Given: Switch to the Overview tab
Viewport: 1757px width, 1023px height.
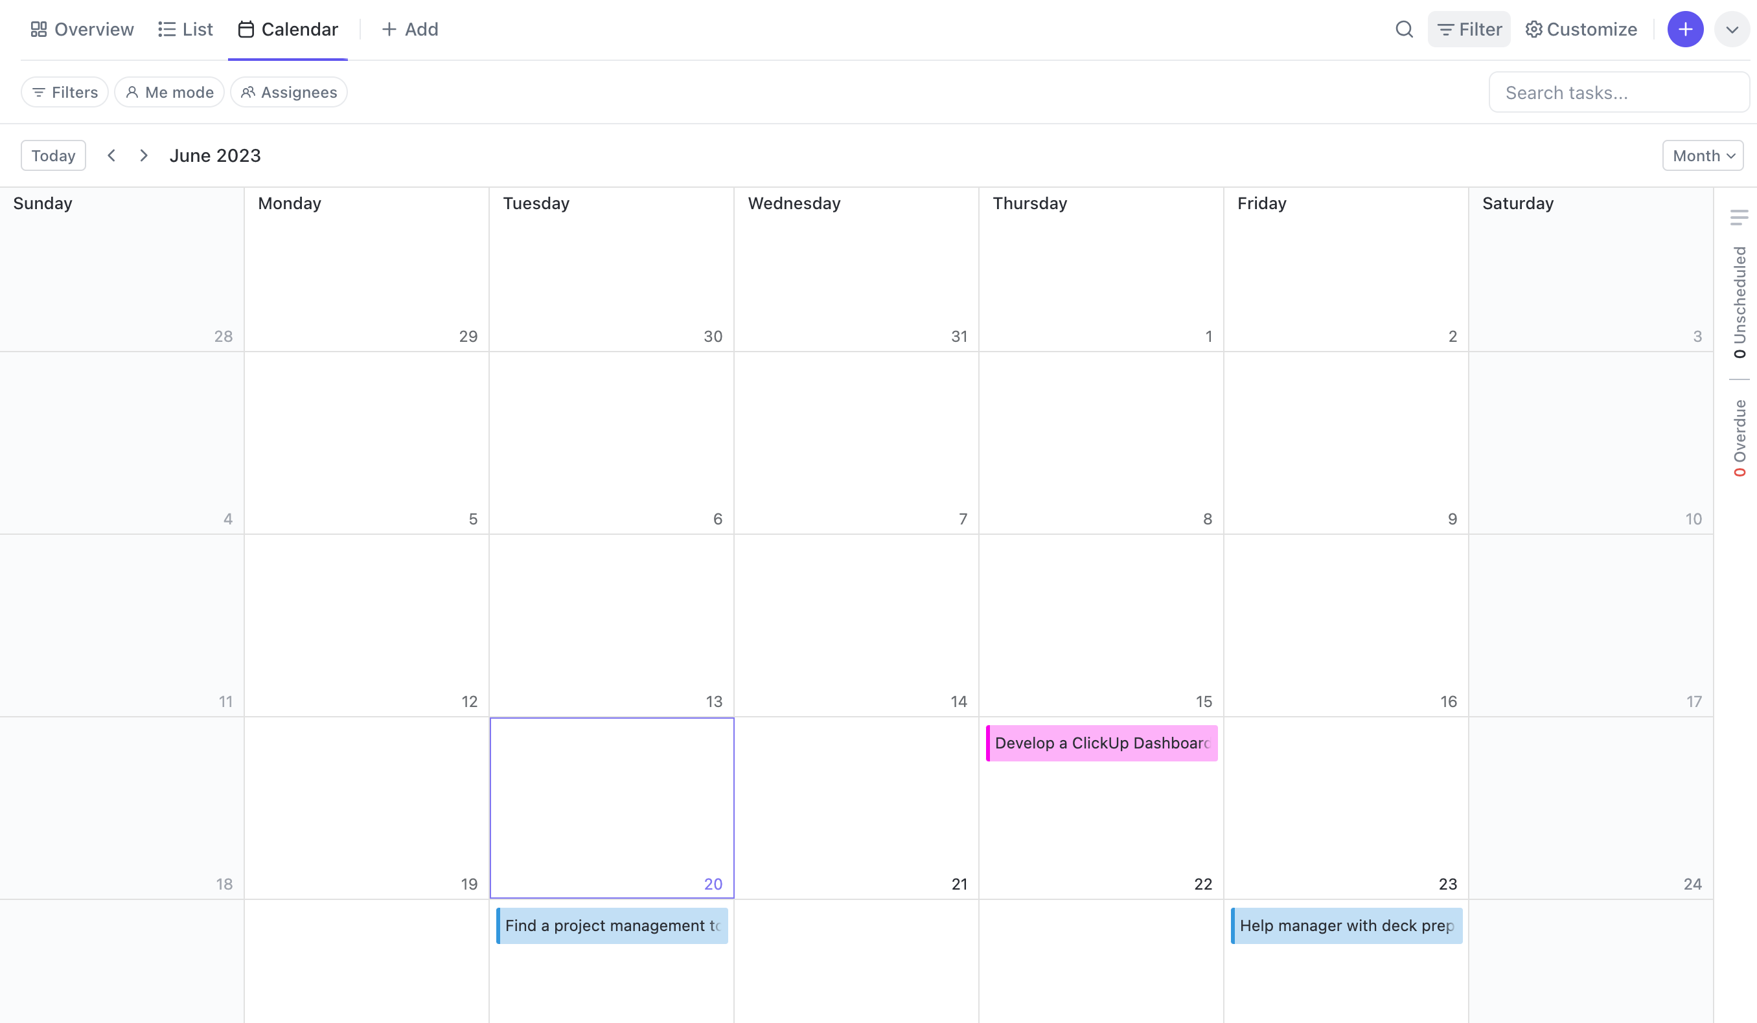Looking at the screenshot, I should 79,29.
